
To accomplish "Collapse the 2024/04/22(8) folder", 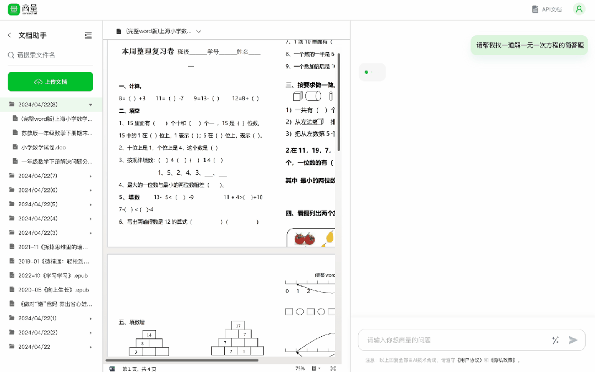I will pos(90,104).
